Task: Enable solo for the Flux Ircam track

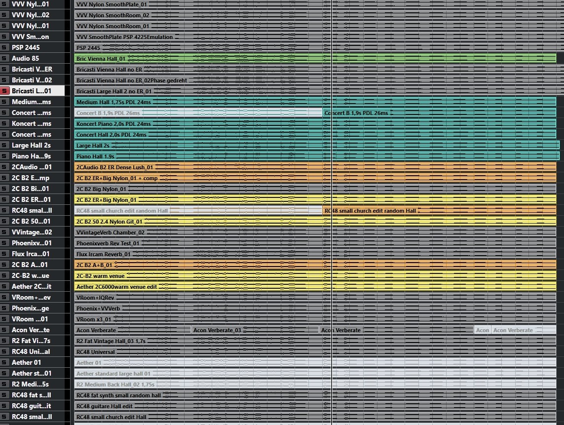Action: pos(5,254)
